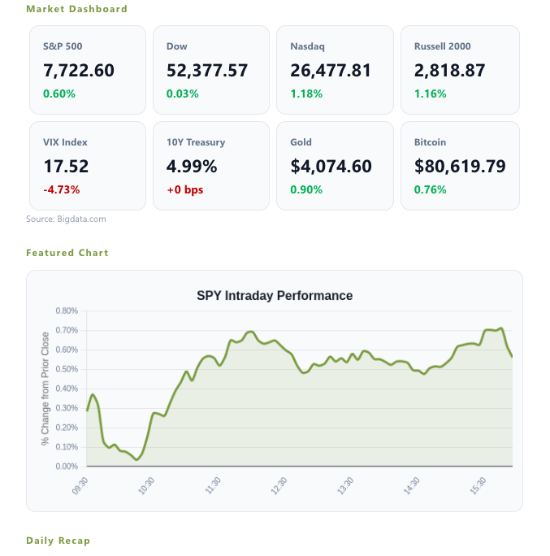Screen dimensions: 550x556
Task: Select the Gold price card
Action: (335, 166)
